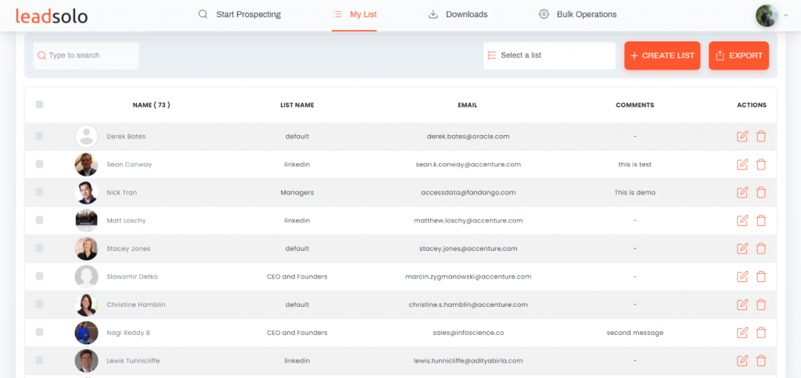Open Bulk Operations tab
Viewport: 801px width, 378px height.
[578, 14]
